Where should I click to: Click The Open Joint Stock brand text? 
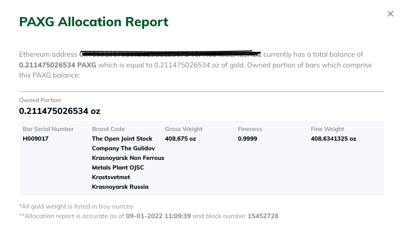[x=122, y=139]
